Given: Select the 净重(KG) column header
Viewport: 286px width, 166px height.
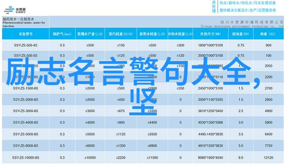Looking at the screenshot, I should click(268, 34).
